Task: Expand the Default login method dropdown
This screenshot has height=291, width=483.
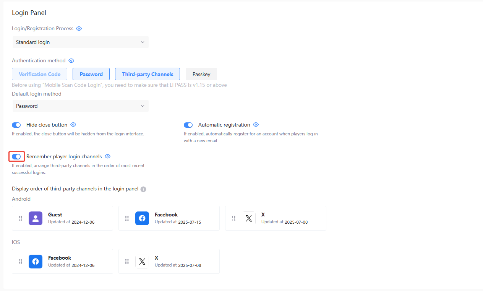Action: pyautogui.click(x=80, y=106)
